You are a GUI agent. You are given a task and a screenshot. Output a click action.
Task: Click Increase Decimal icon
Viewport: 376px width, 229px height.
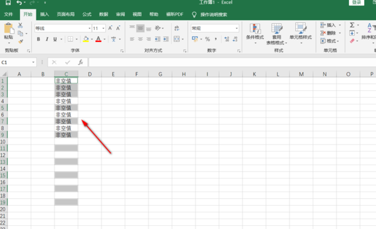(227, 39)
